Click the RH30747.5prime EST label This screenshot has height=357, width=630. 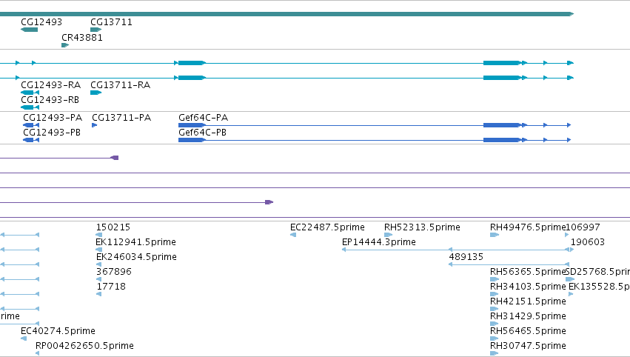click(528, 346)
